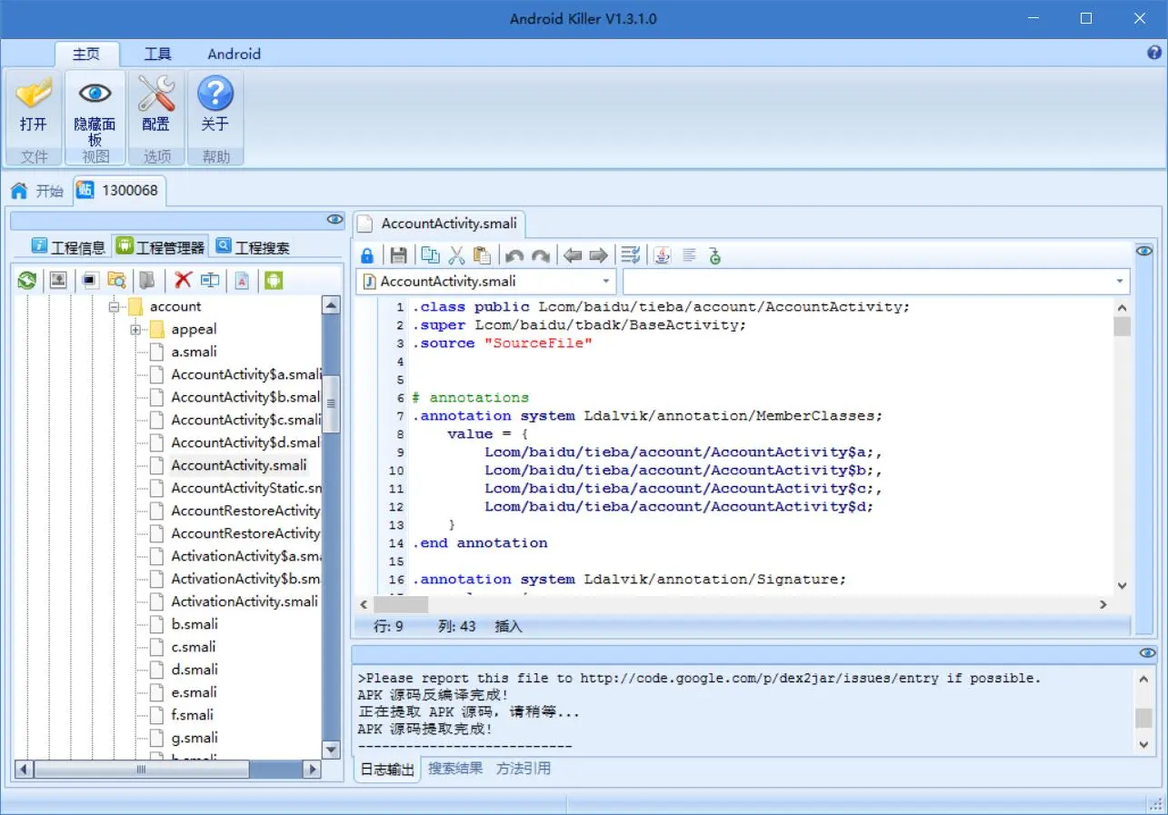Viewport: 1168px width, 815px height.
Task: Cut selection using the scissors icon
Action: click(x=456, y=255)
